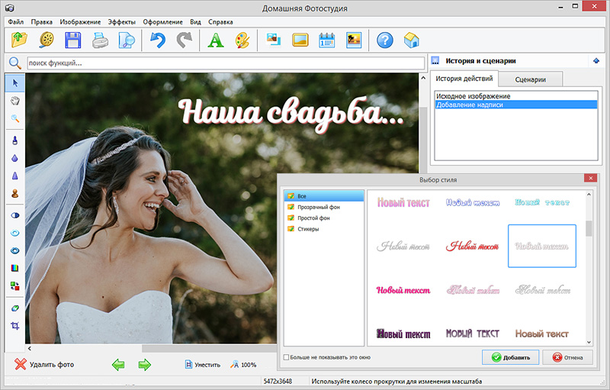Switch to the Сценарии tab

[x=531, y=79]
